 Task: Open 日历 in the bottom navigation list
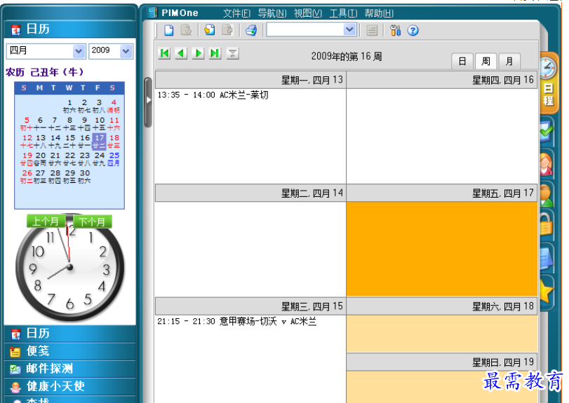(69, 334)
